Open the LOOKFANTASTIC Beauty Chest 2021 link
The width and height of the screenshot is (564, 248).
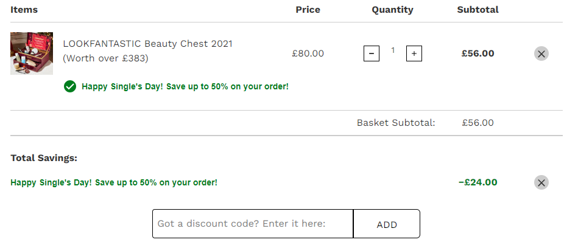coord(147,51)
